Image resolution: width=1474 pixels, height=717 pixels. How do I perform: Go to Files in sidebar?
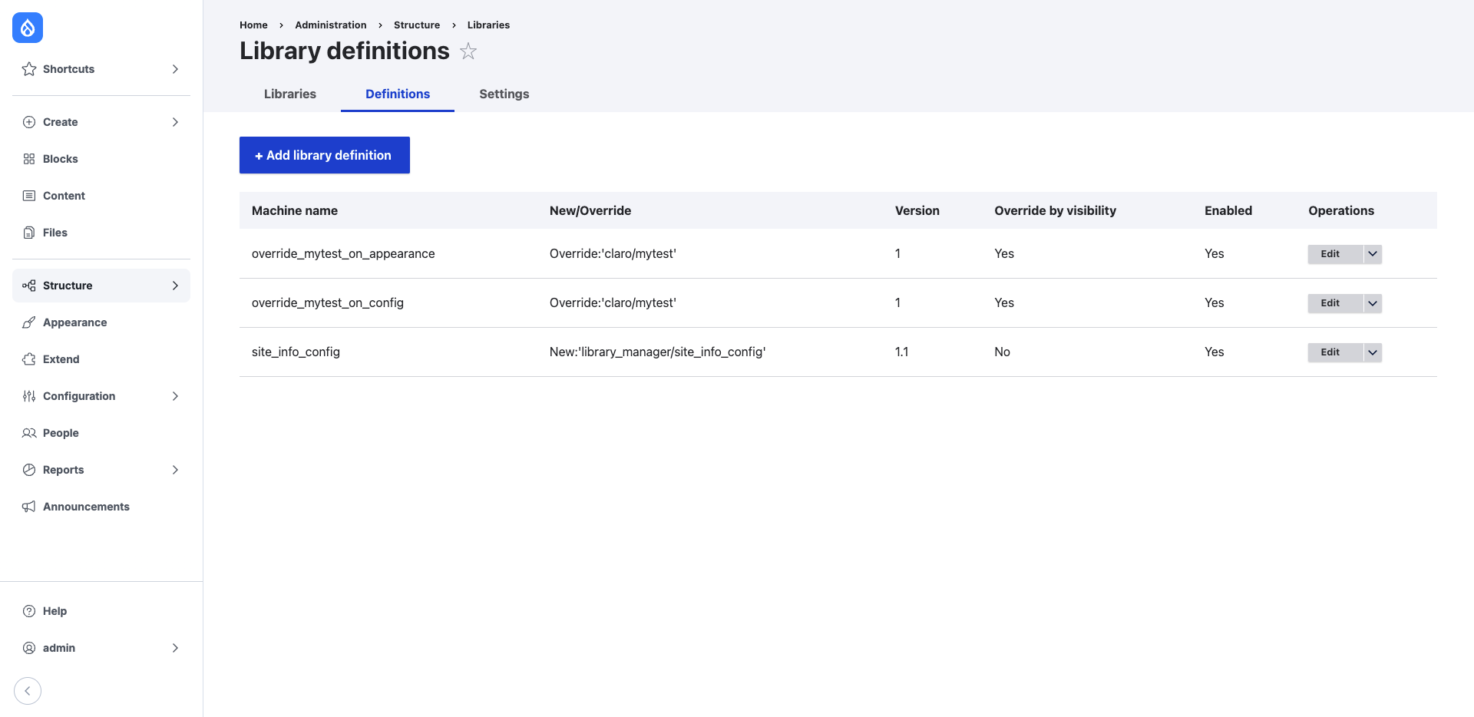tap(55, 233)
